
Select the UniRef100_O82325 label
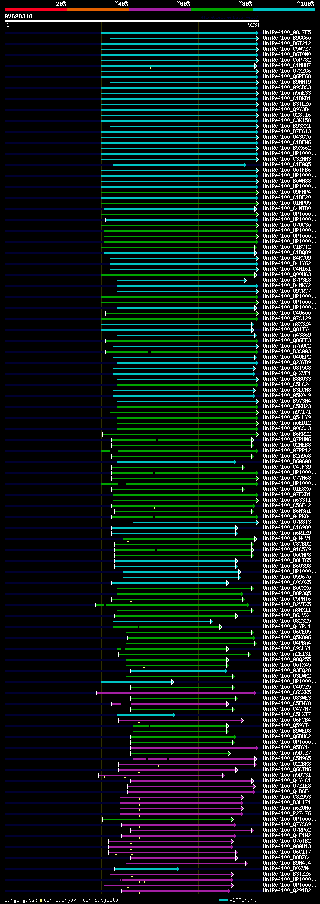coord(287,621)
